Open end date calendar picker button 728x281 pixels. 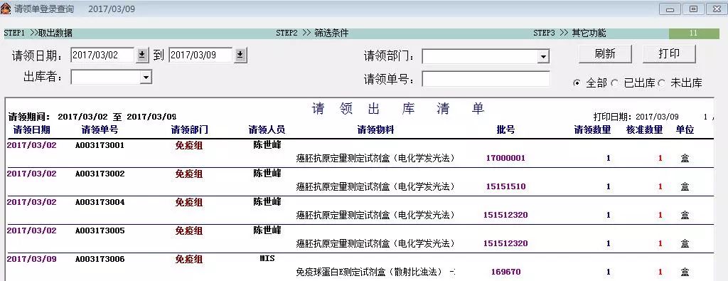coord(240,55)
